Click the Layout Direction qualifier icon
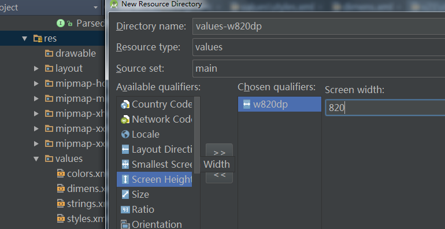The image size is (445, 229). [125, 149]
